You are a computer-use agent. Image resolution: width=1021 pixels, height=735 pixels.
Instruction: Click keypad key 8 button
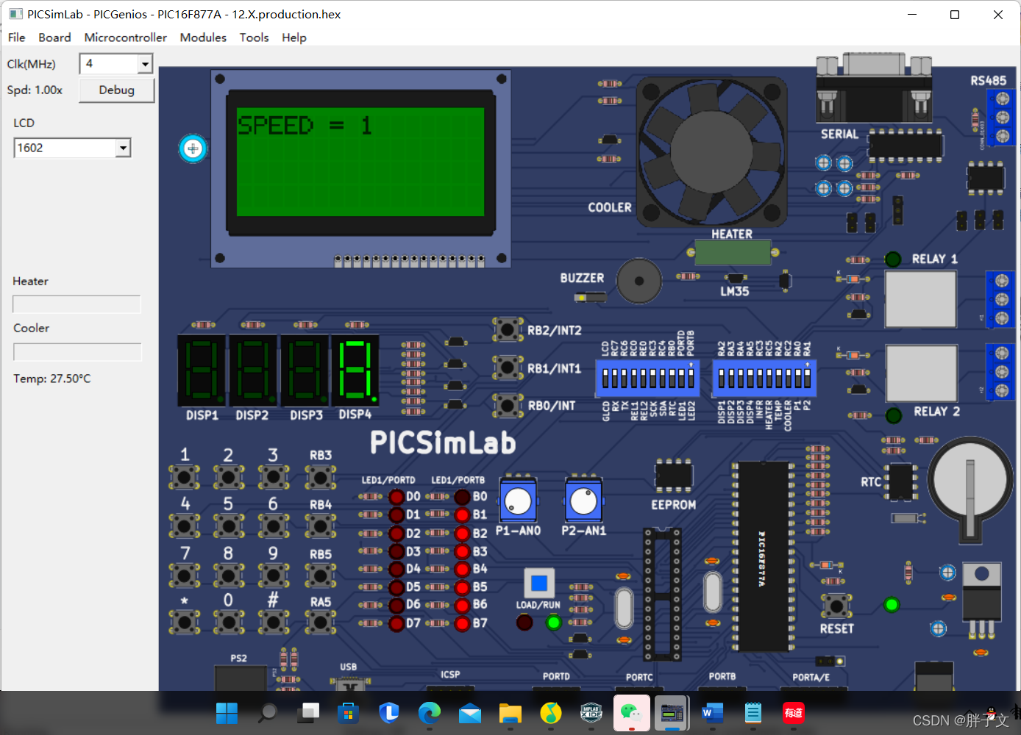coord(229,575)
